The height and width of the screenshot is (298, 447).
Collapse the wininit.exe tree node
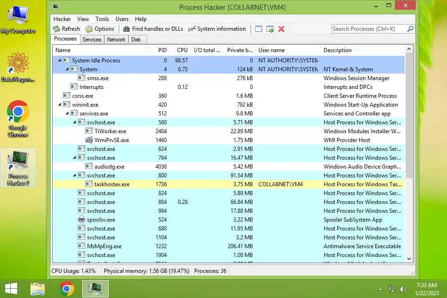pos(60,104)
